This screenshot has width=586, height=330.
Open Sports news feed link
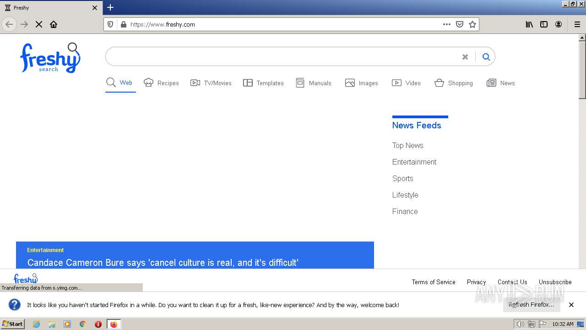point(402,178)
